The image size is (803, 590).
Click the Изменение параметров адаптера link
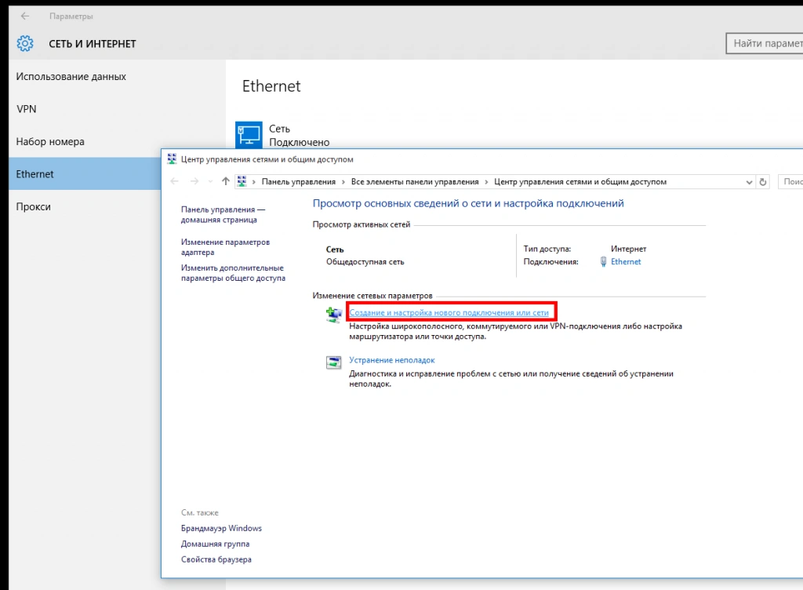225,247
